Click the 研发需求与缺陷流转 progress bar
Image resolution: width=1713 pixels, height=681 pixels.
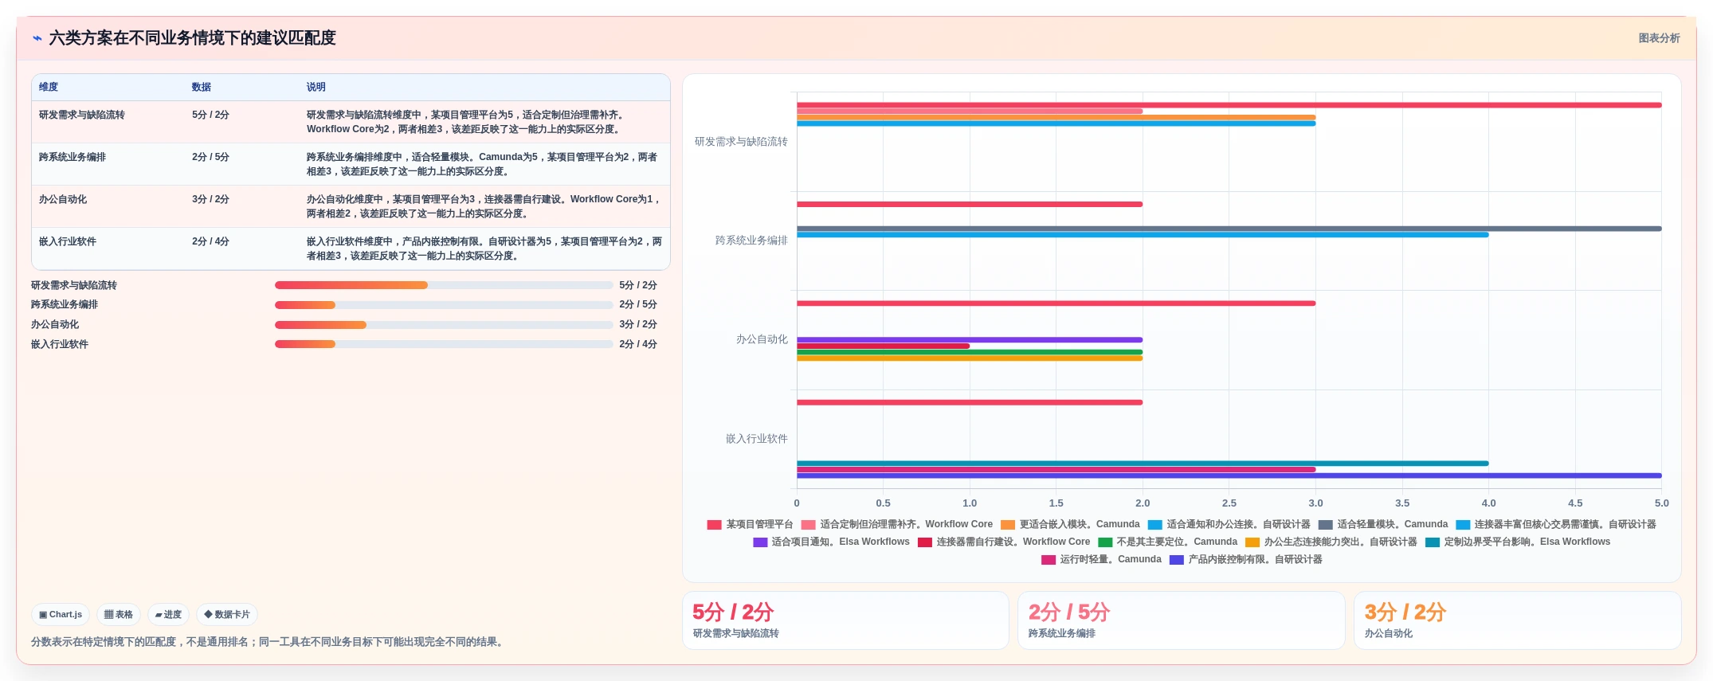tap(444, 285)
